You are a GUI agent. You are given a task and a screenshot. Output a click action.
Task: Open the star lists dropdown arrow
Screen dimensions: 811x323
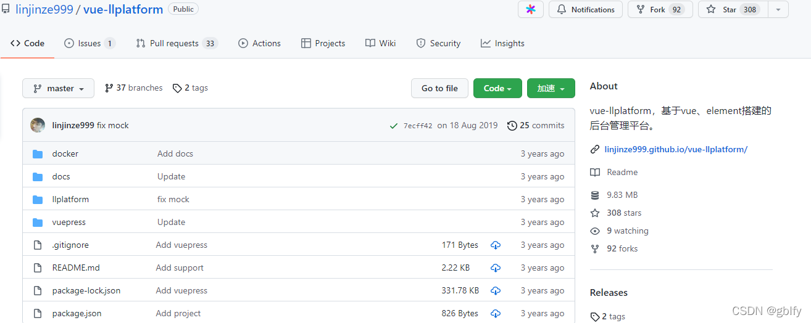[x=778, y=9]
